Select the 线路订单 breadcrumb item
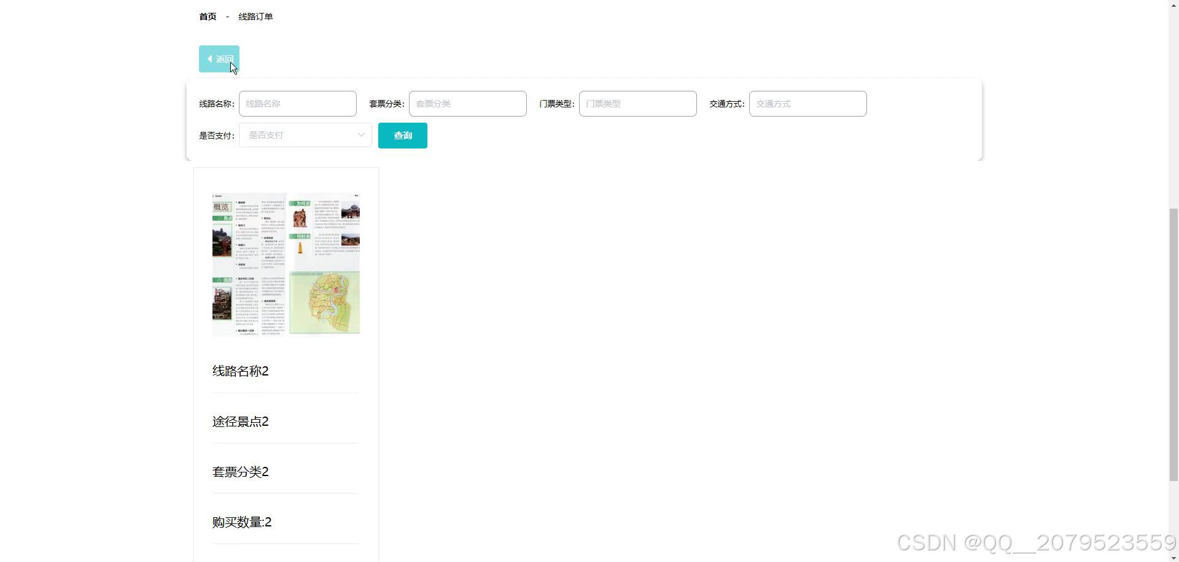The image size is (1179, 562). [x=255, y=17]
